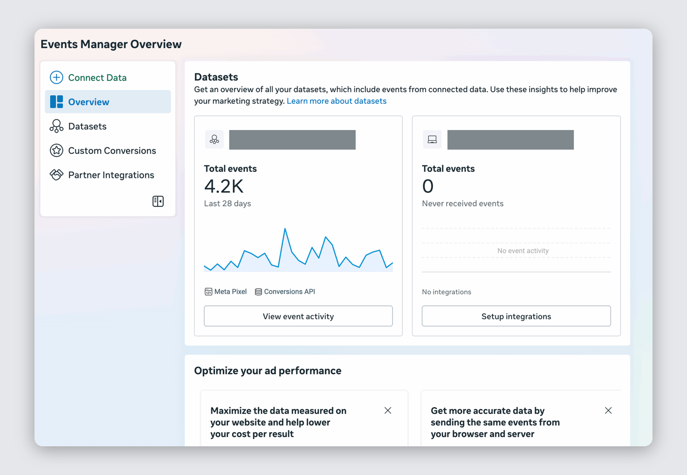The height and width of the screenshot is (475, 687).
Task: Click the Never received events text
Action: (462, 204)
